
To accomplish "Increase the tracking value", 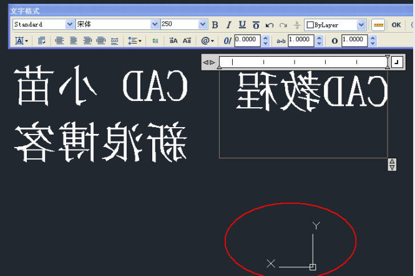I will pyautogui.click(x=319, y=38).
